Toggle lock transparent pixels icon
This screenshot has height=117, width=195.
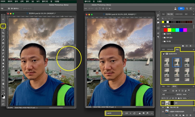[167, 98]
